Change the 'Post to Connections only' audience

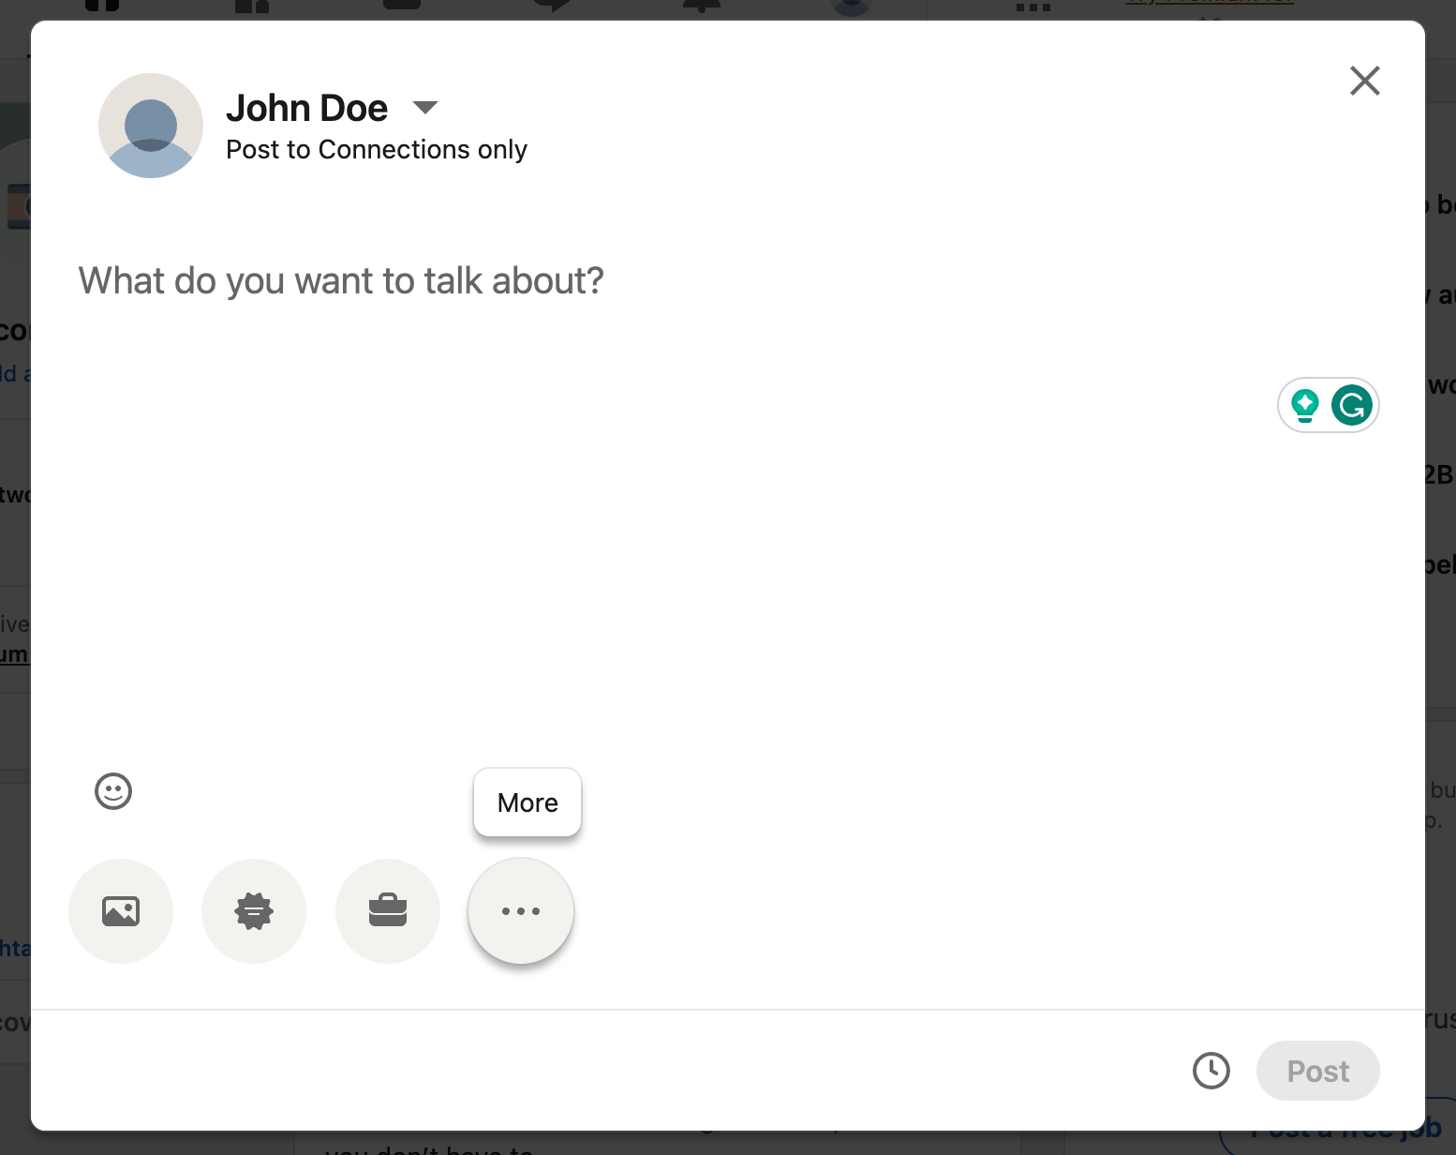pyautogui.click(x=377, y=150)
